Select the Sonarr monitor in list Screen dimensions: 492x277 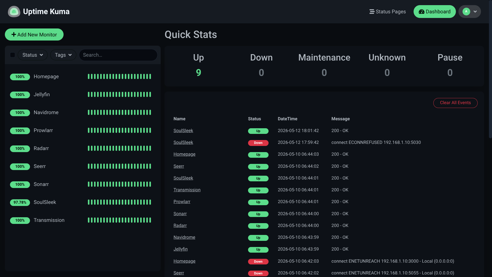[x=83, y=184]
